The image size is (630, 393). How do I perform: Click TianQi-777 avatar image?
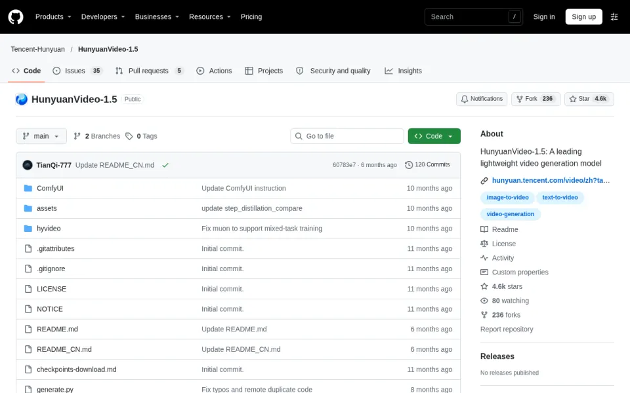coord(28,165)
